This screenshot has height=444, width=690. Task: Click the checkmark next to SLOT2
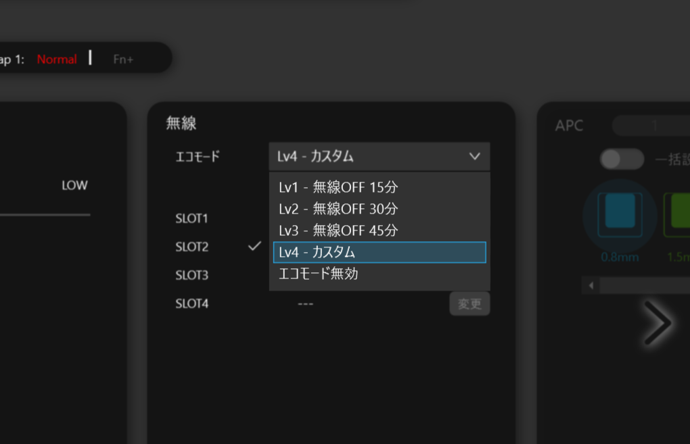click(254, 247)
